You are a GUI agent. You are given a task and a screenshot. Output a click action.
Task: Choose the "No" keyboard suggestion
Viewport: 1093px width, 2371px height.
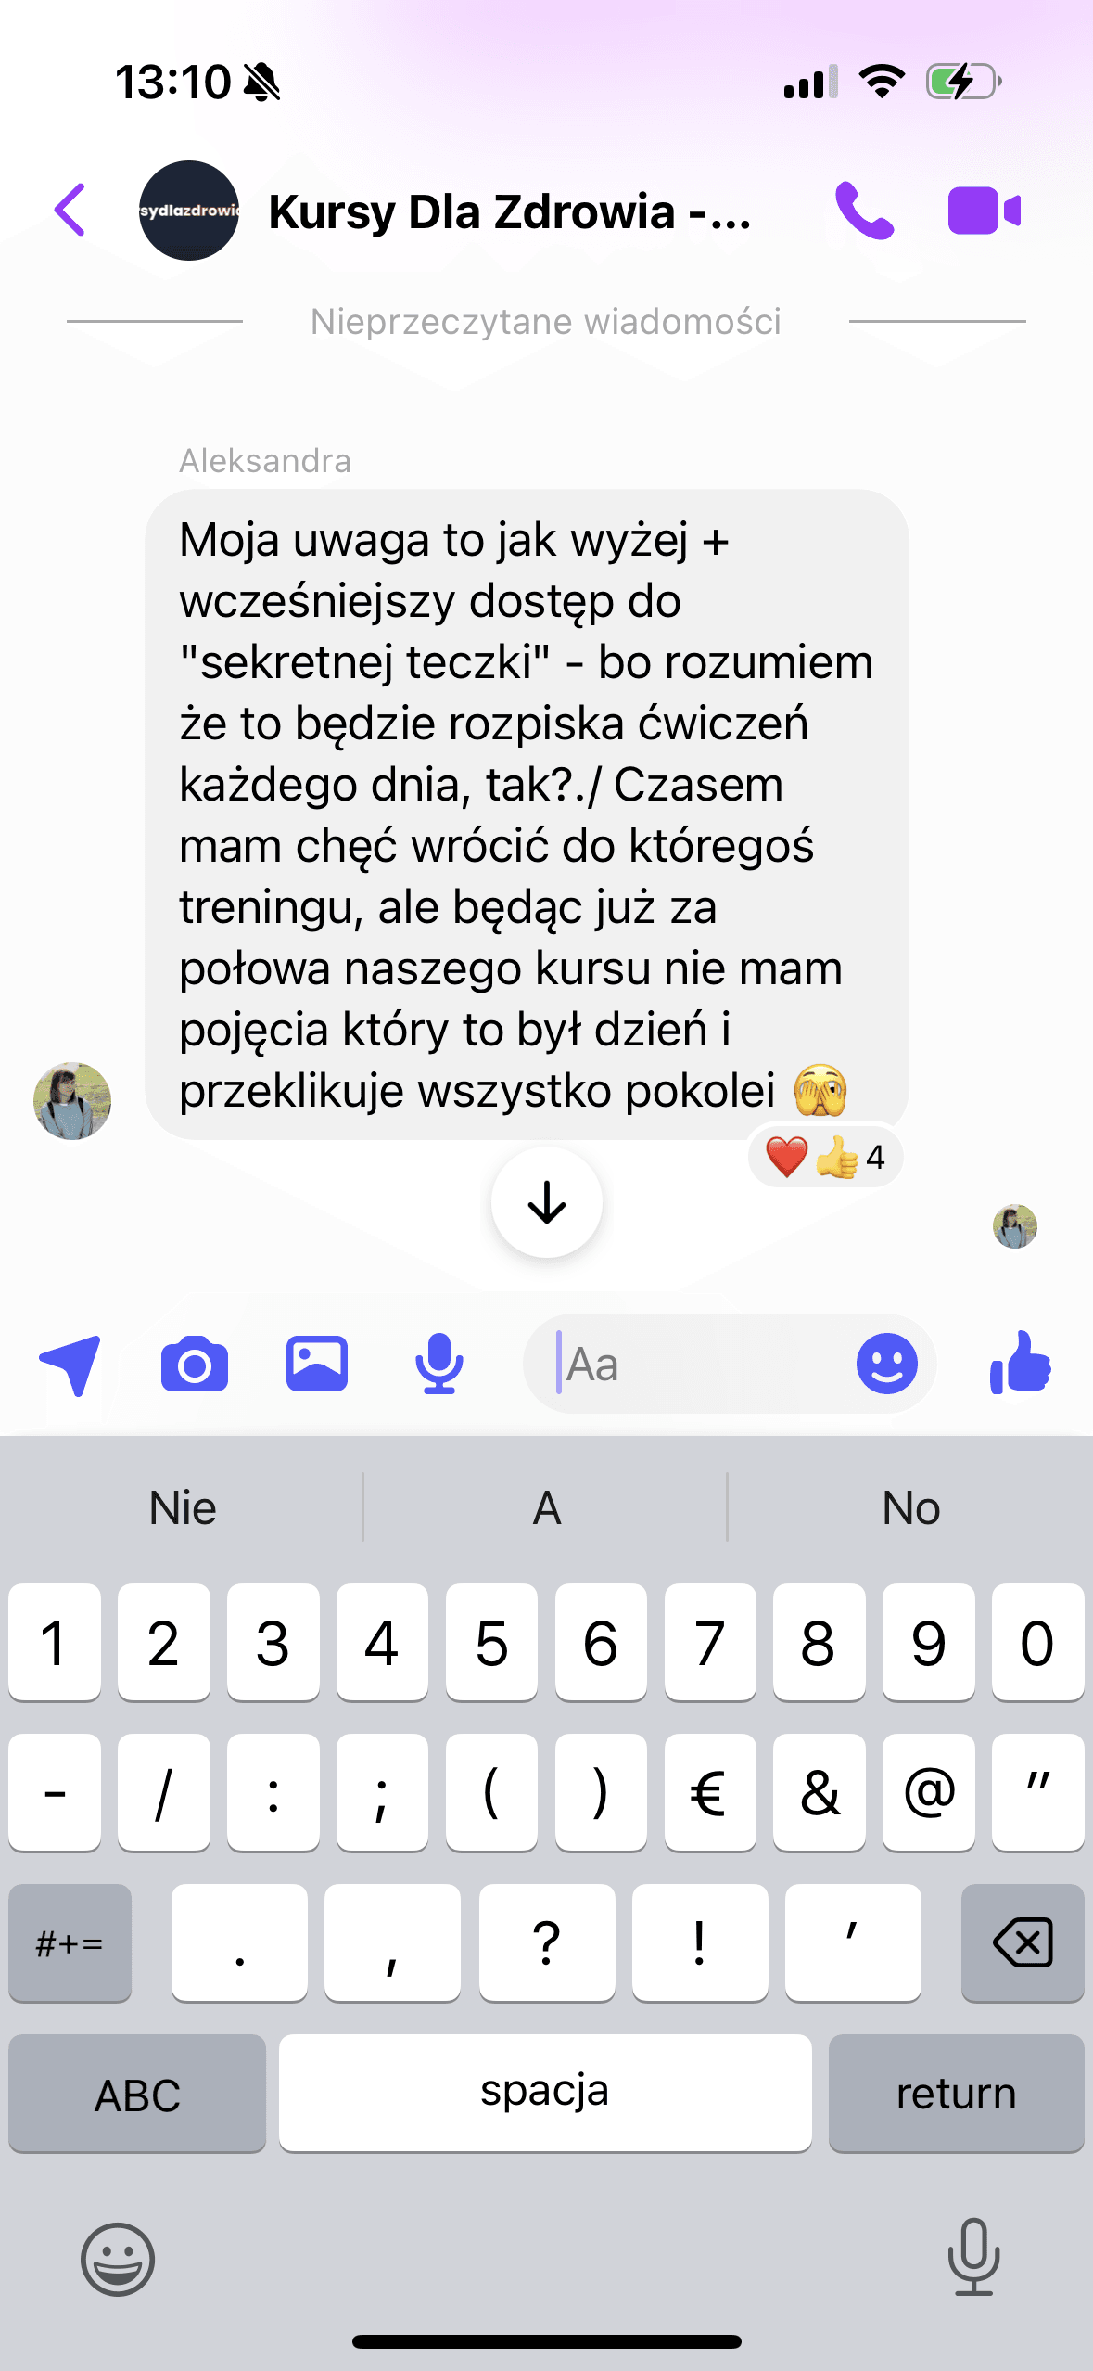click(911, 1507)
